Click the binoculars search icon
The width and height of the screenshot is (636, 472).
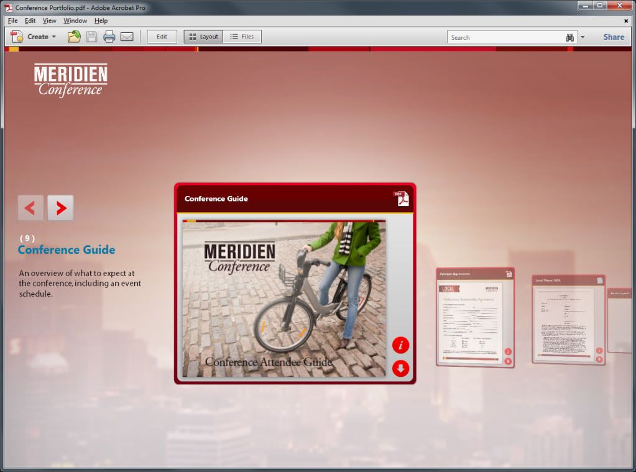[570, 37]
